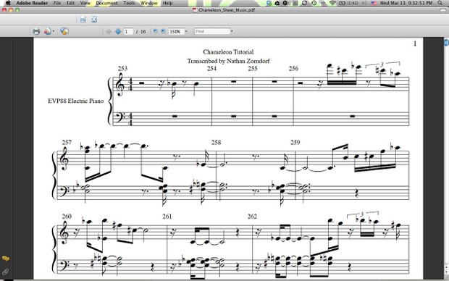The image size is (449, 281).
Task: Click the Chameleon_Sheet_Music.pdf window title
Action: pos(227,10)
